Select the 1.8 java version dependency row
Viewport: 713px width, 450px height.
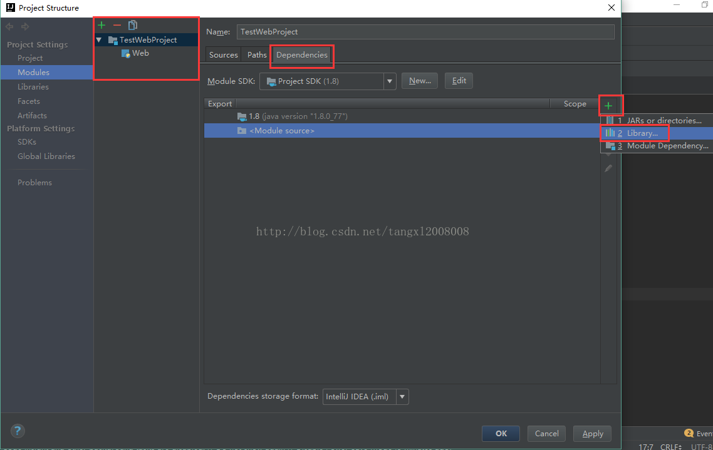(402, 116)
